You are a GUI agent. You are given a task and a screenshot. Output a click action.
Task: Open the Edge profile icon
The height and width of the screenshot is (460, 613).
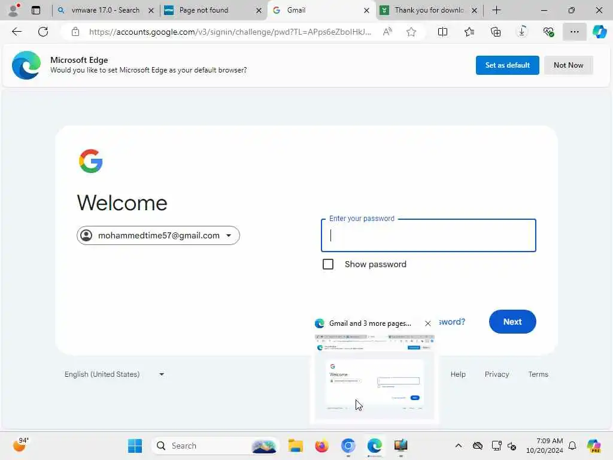(x=14, y=10)
